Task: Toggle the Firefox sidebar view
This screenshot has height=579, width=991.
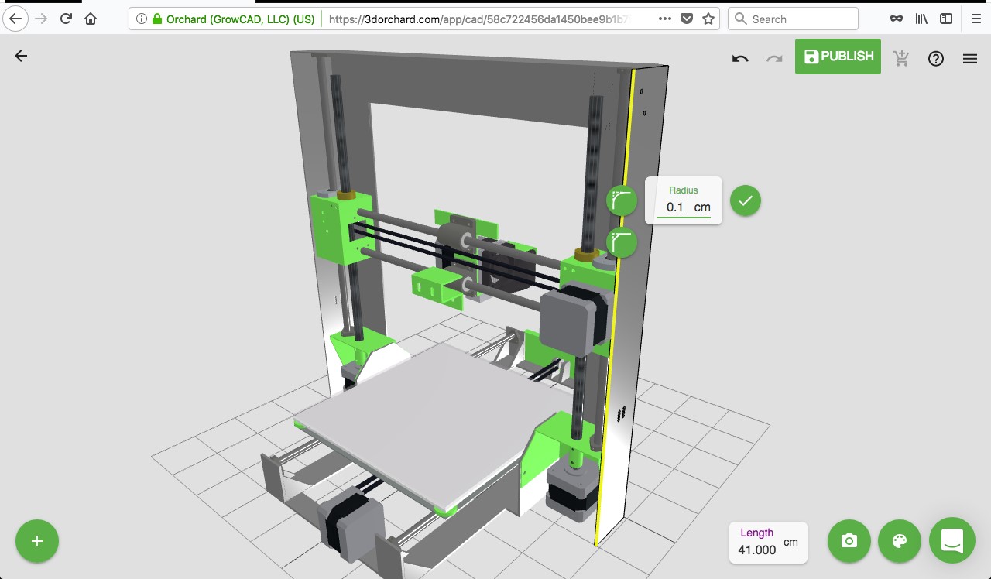Action: pyautogui.click(x=946, y=19)
